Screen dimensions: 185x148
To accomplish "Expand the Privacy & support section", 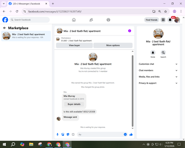I will (158, 83).
